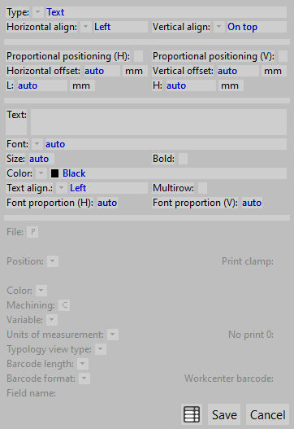Click the Vertical offset input field
The height and width of the screenshot is (429, 294).
tap(238, 71)
